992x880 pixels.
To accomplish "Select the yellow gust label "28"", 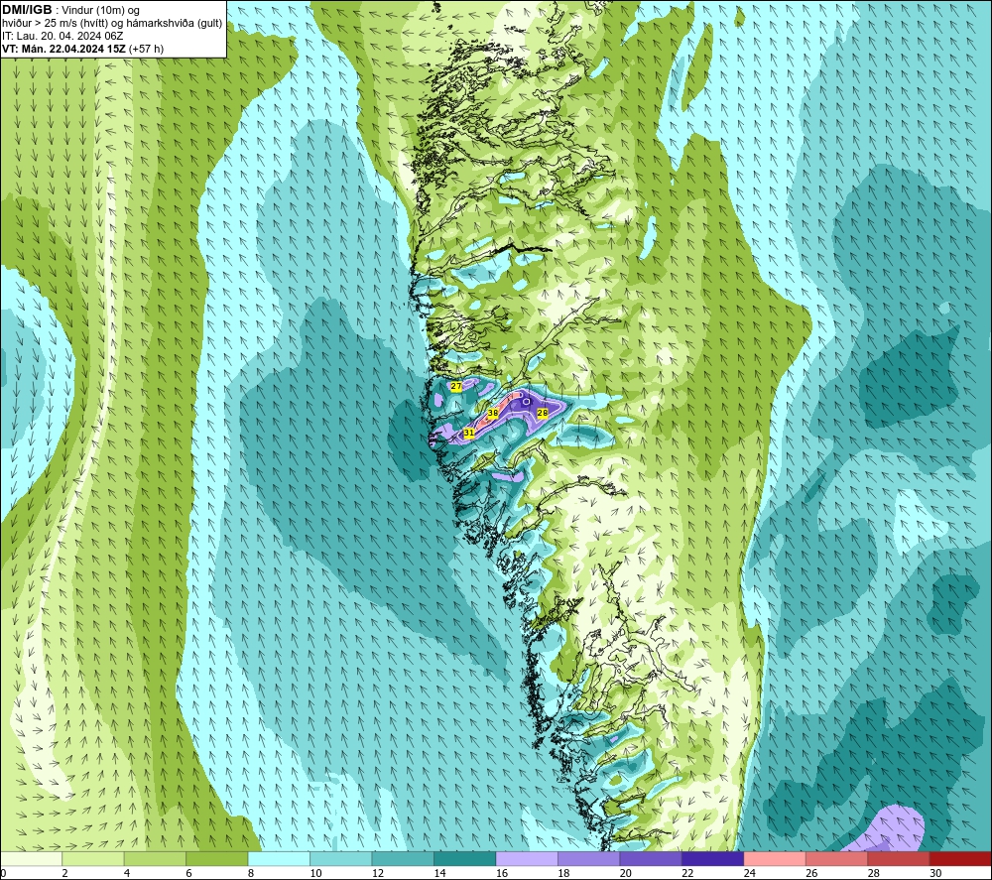I will pos(543,413).
